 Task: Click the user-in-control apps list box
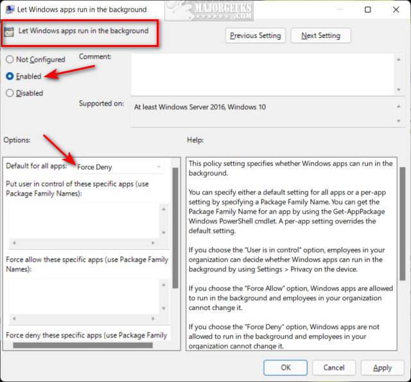point(84,221)
